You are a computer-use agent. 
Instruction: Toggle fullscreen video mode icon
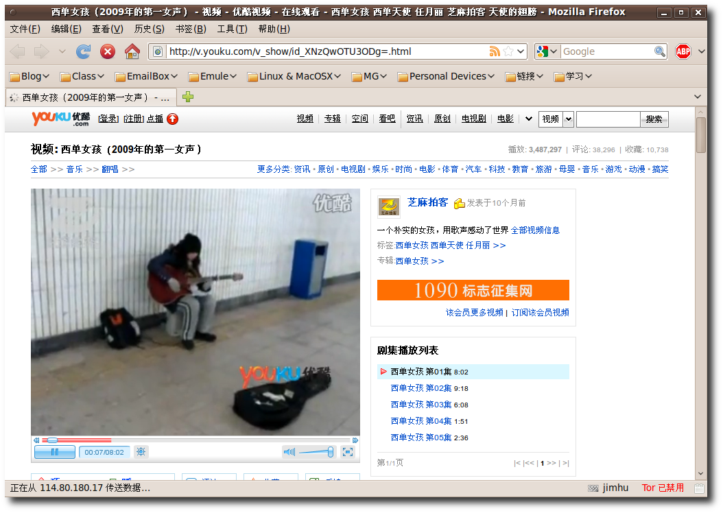348,452
